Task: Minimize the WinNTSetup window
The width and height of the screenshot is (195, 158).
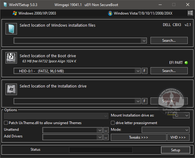Action: point(160,5)
